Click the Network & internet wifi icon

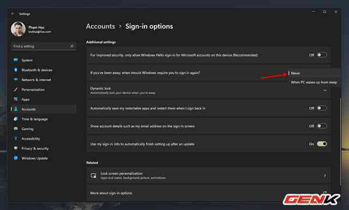[16, 80]
